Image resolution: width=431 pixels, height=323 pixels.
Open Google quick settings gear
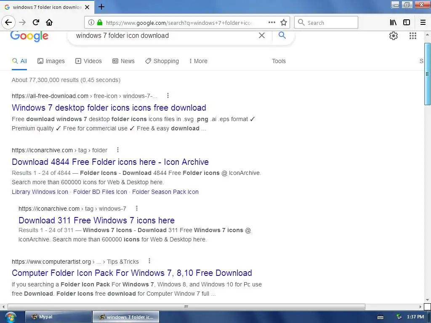[x=394, y=36]
